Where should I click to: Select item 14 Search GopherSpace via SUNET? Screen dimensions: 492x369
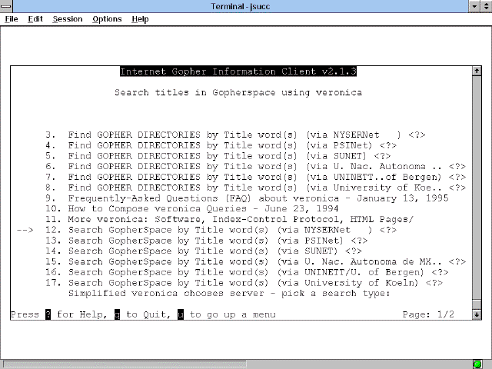pos(204,251)
